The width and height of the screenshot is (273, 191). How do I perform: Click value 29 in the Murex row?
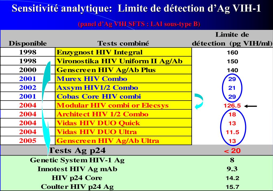[232, 79]
